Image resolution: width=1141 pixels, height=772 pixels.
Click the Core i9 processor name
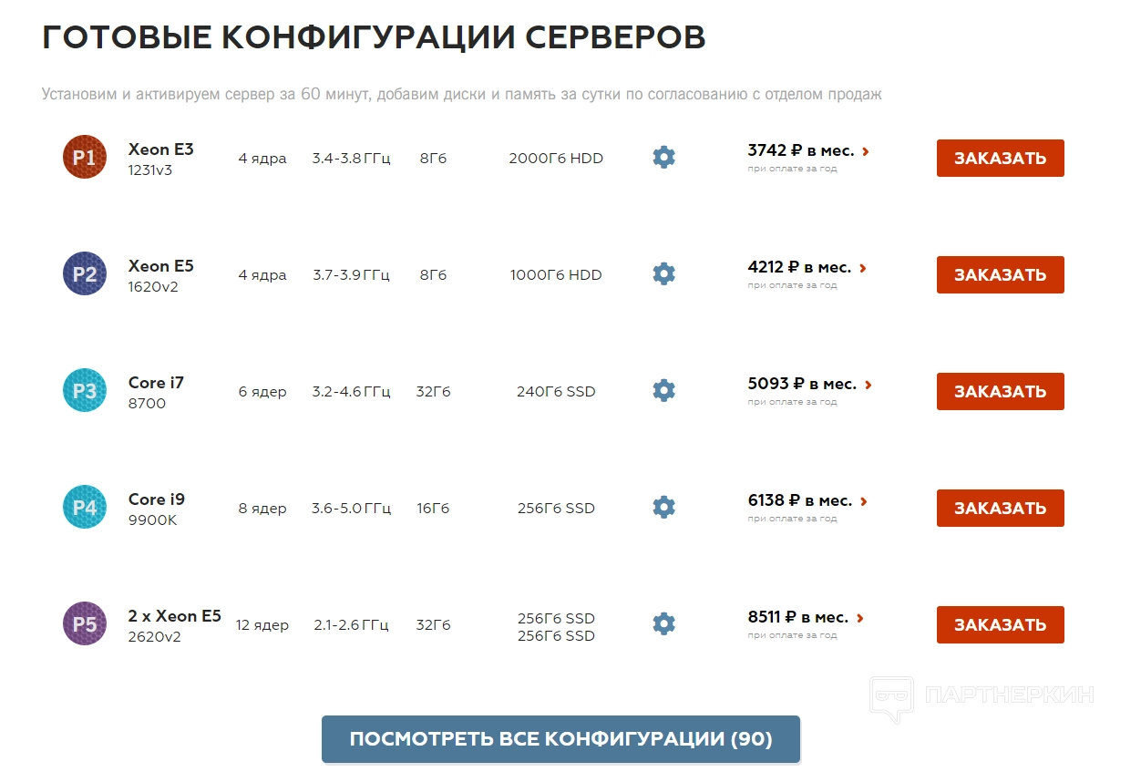157,499
